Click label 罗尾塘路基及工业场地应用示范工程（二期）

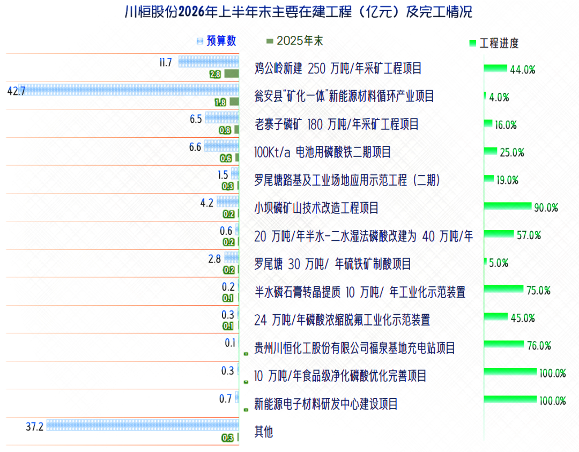click(x=347, y=180)
